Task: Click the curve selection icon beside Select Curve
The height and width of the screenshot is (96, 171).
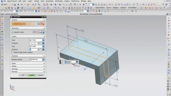Action: [42, 24]
